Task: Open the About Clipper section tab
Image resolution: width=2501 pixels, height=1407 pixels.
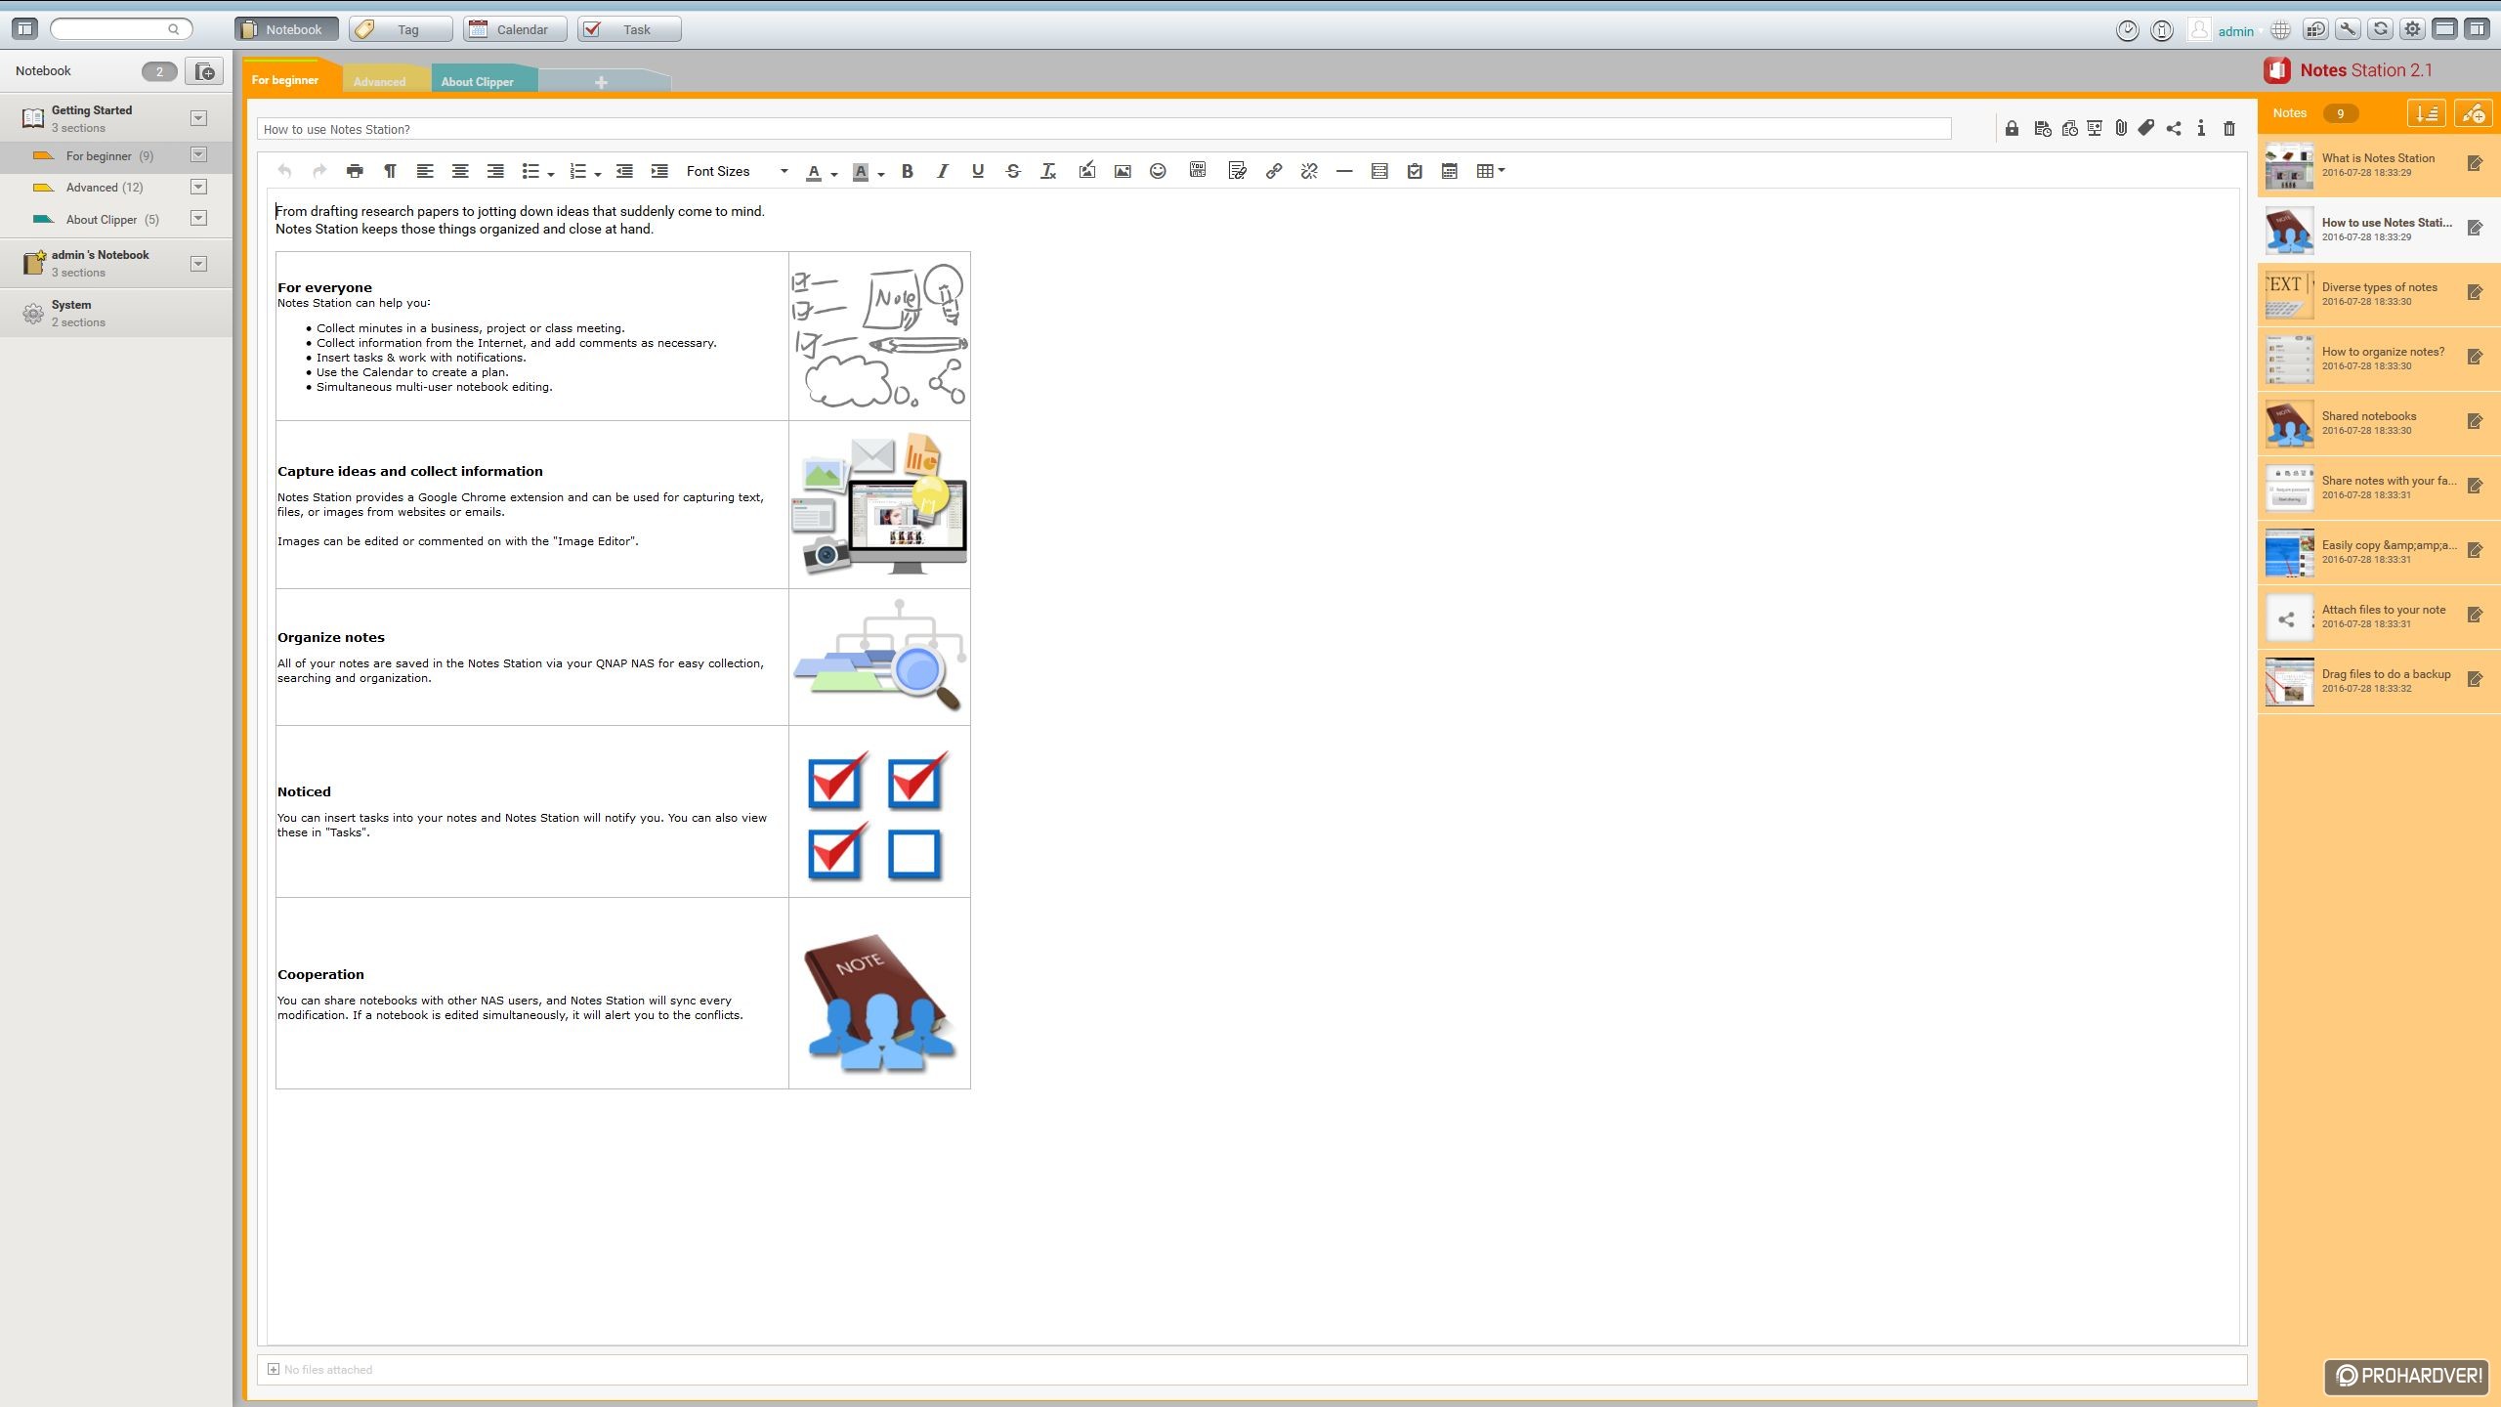Action: tap(477, 81)
